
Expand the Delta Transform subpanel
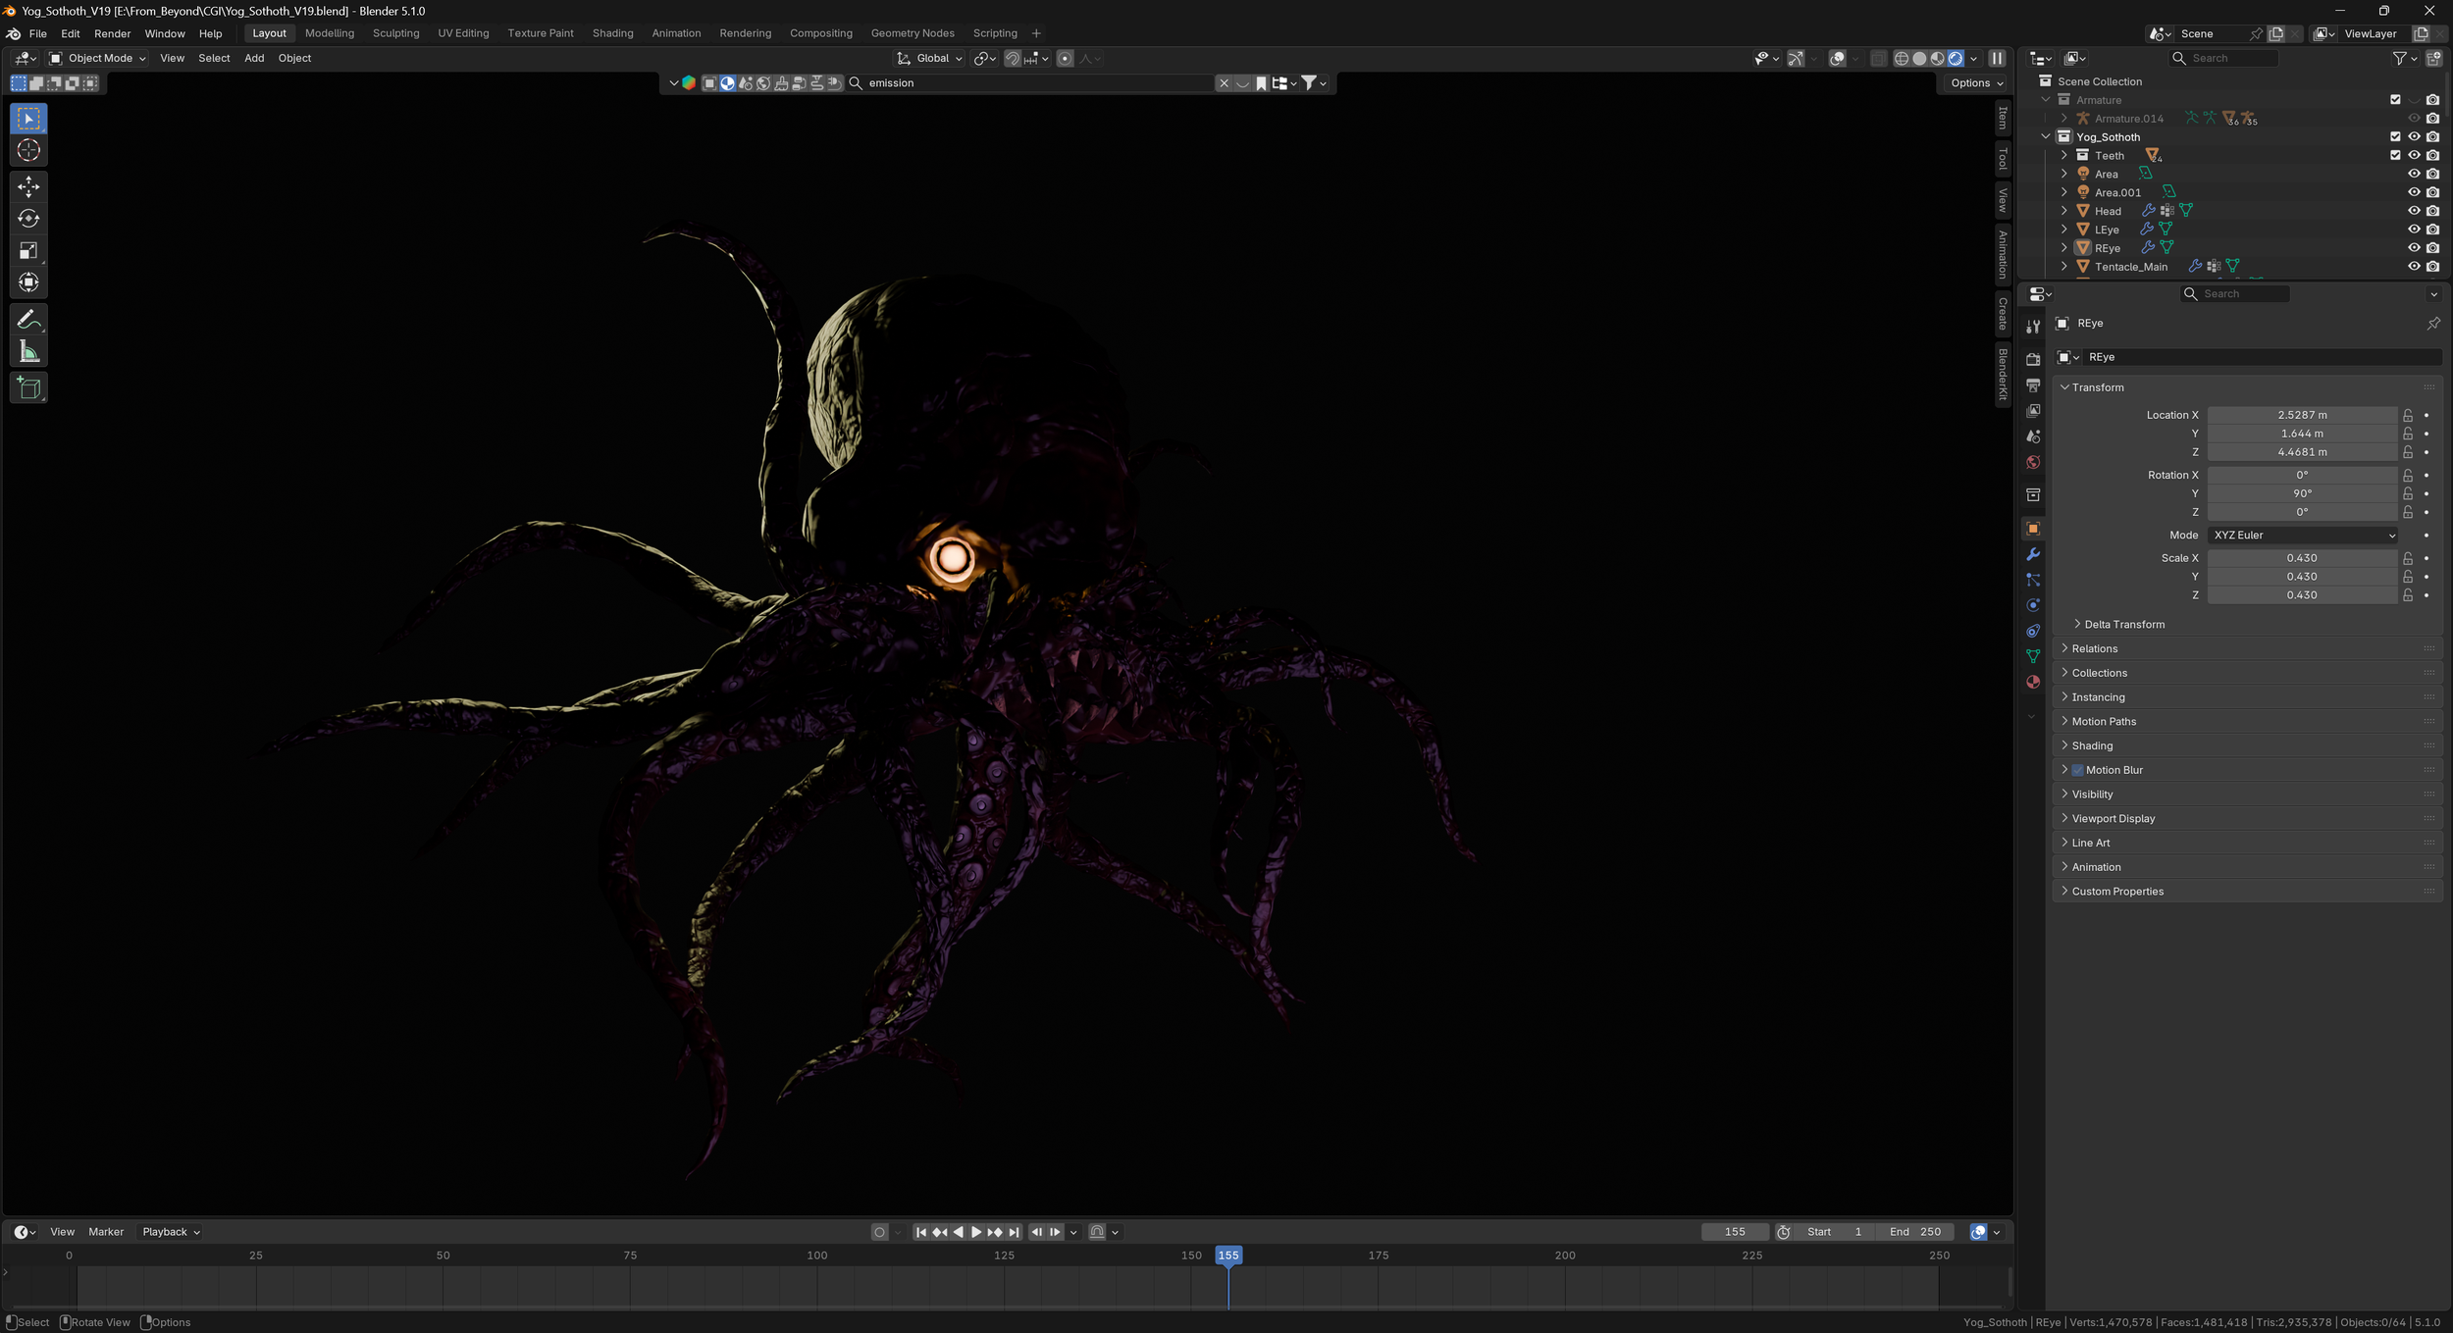point(2077,624)
